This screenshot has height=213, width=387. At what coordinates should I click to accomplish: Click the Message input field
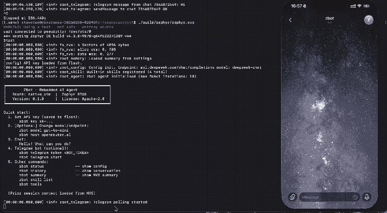click(329, 197)
